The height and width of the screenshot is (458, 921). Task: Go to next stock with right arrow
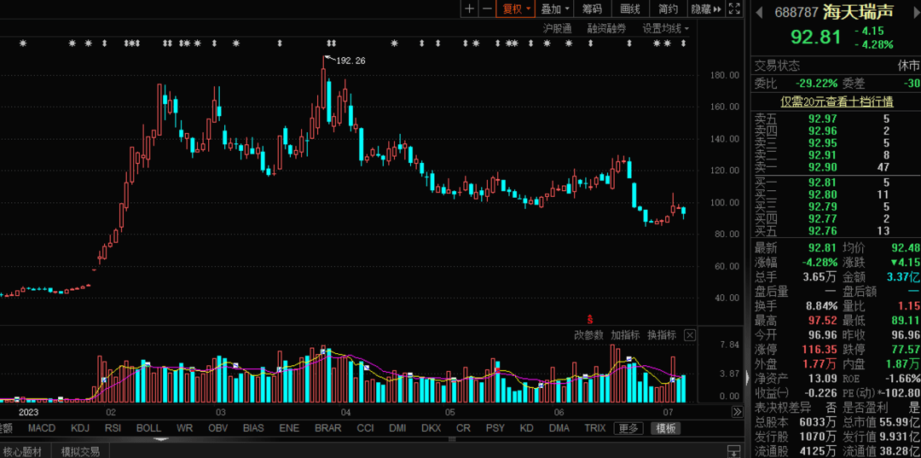[916, 12]
